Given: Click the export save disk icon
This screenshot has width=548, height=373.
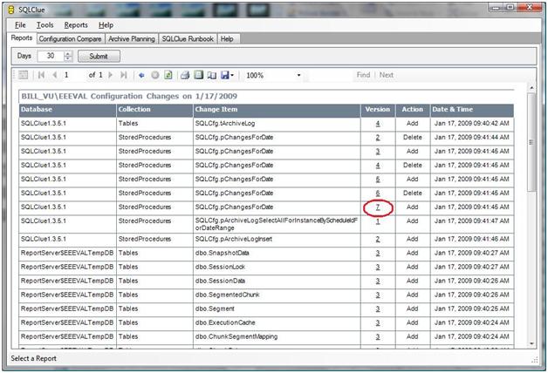Looking at the screenshot, I should point(225,75).
